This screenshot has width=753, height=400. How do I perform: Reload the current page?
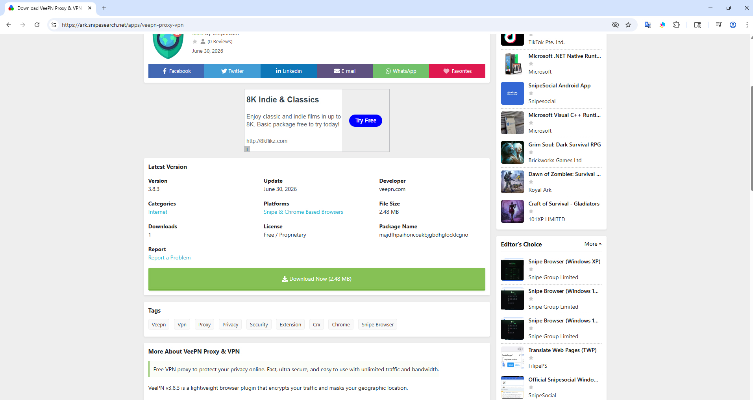click(37, 25)
